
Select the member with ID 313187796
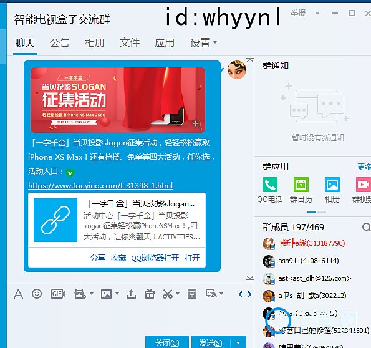click(312, 243)
